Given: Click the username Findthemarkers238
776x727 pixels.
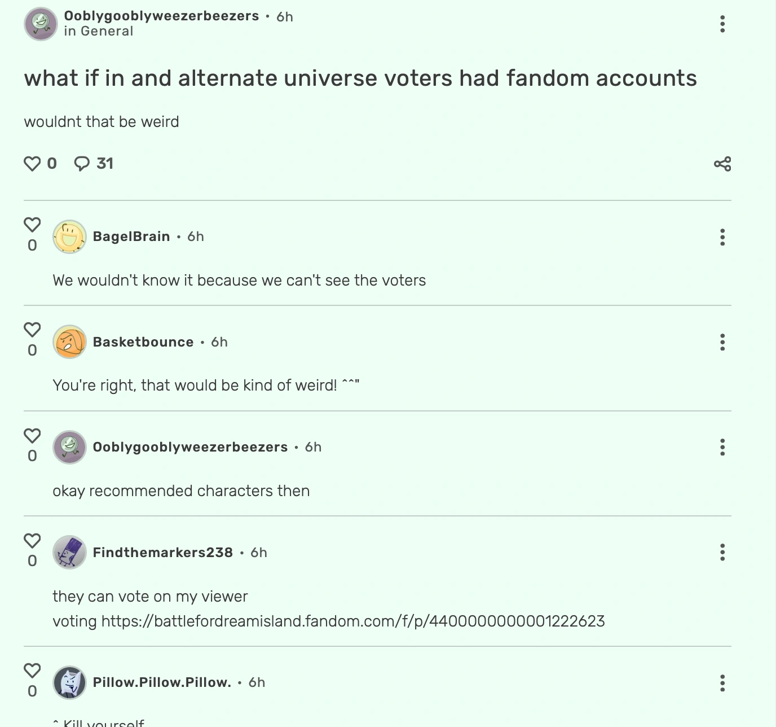Looking at the screenshot, I should click(x=162, y=552).
